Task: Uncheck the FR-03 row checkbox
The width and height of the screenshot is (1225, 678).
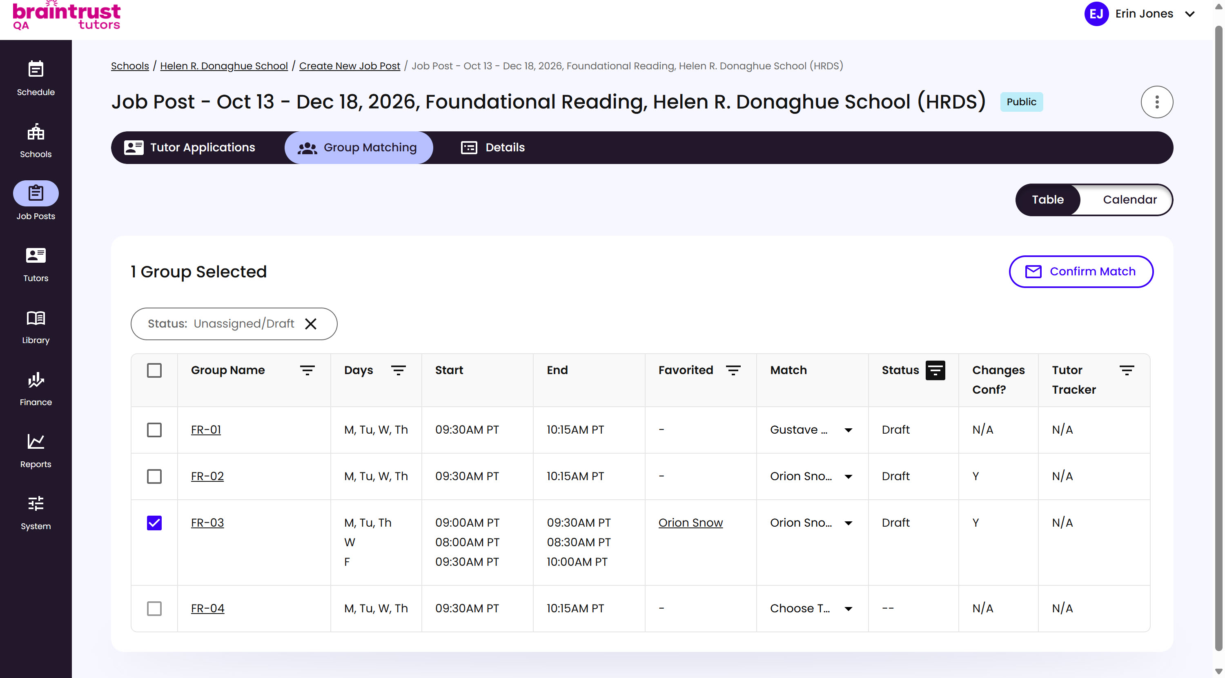Action: pyautogui.click(x=154, y=523)
